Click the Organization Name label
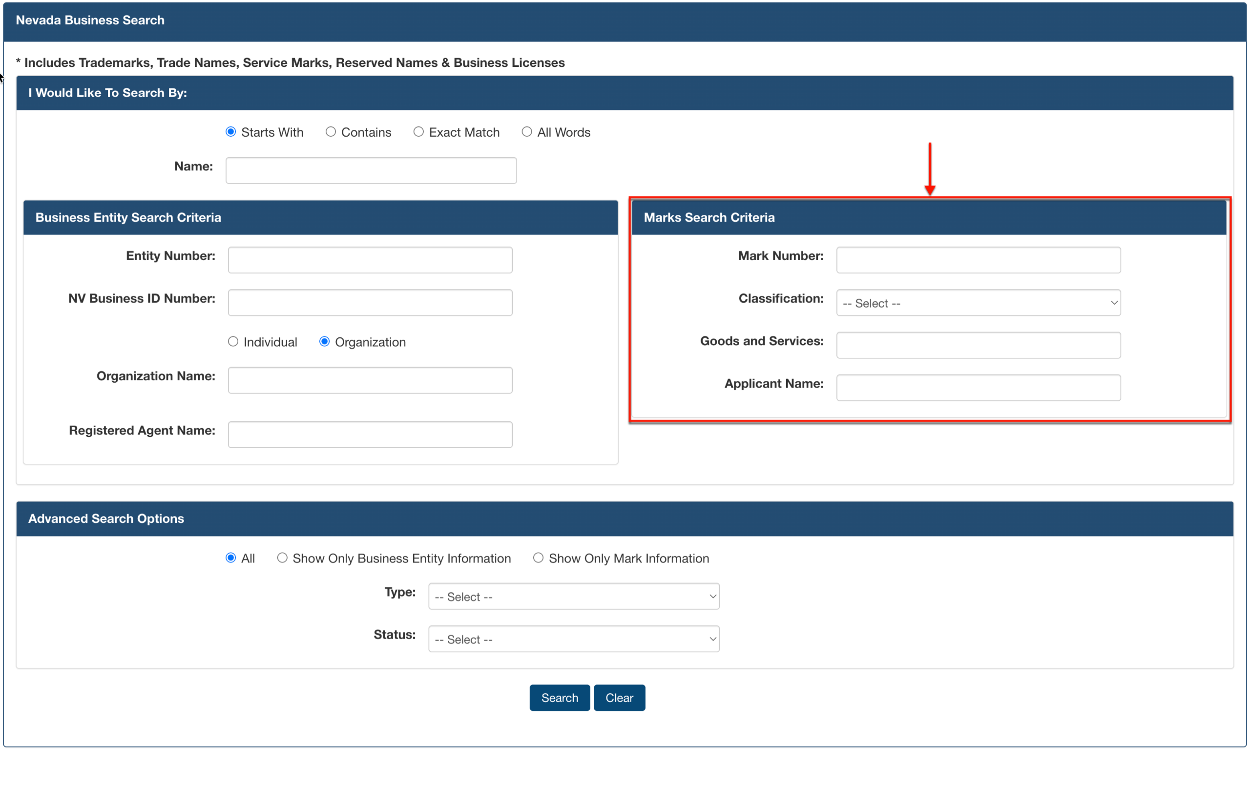Screen dimensions: 1250x789 pos(156,376)
